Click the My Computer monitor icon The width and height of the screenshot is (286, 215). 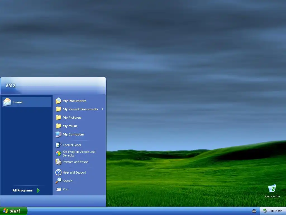click(58, 134)
